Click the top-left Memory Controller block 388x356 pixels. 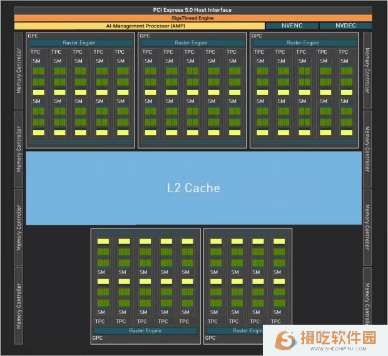[x=19, y=71]
